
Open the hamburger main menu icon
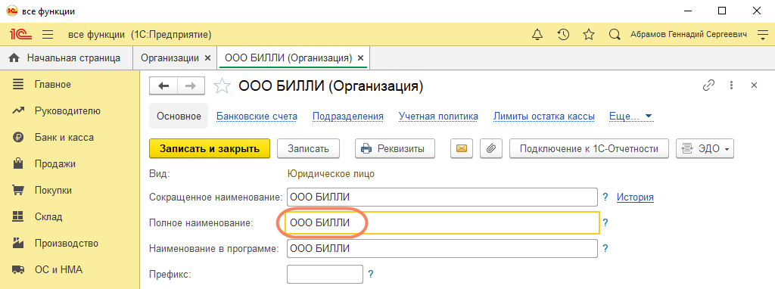[x=48, y=35]
